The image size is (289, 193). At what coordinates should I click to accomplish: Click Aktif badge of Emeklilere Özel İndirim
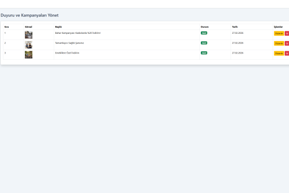(x=204, y=53)
